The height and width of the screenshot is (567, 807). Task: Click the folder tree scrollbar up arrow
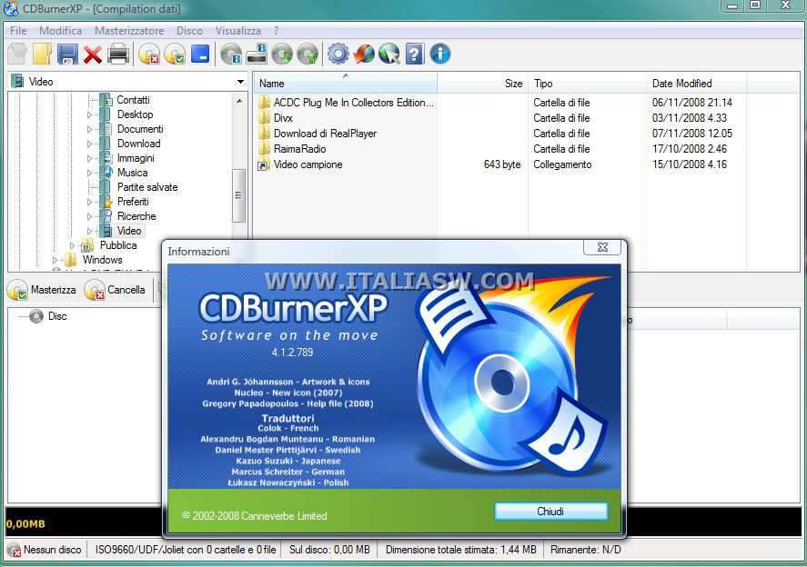tap(238, 101)
